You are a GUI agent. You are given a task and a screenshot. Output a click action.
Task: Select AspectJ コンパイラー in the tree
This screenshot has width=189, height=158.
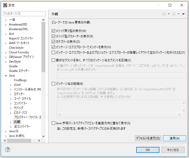pyautogui.click(x=21, y=38)
